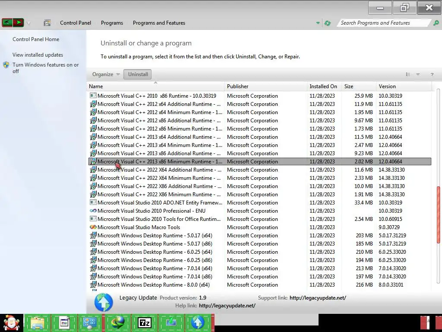The image size is (442, 332).
Task: Open Turn Windows features on or off
Action: click(46, 68)
